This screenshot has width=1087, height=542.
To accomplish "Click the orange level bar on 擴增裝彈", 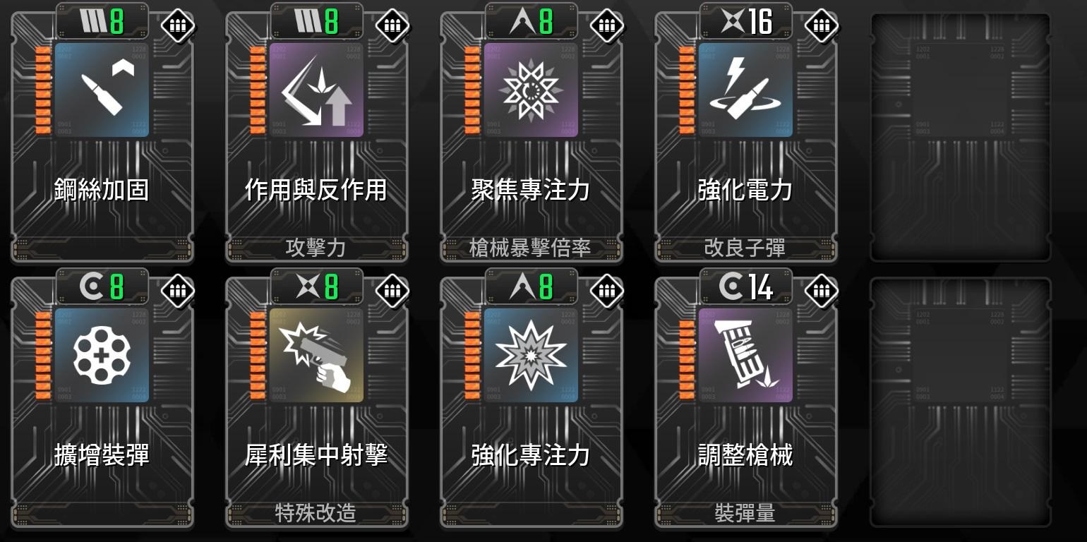I will [43, 355].
